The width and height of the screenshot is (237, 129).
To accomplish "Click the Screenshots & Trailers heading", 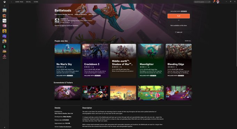I will click(x=63, y=83).
